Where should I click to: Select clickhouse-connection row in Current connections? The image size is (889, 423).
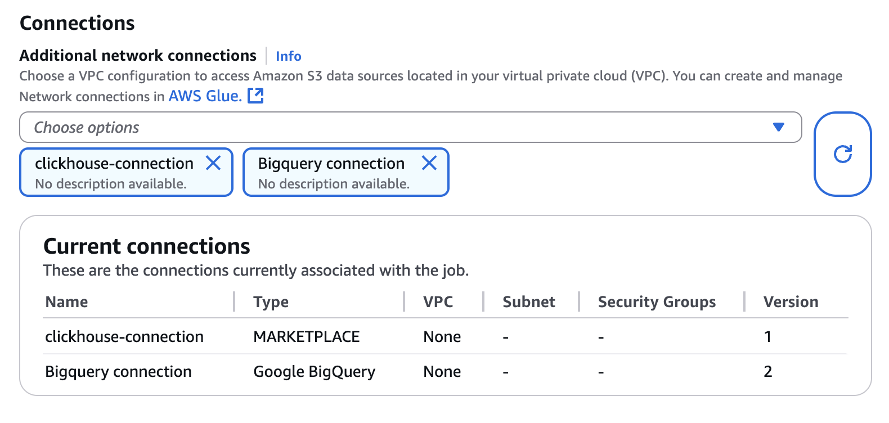tap(124, 336)
